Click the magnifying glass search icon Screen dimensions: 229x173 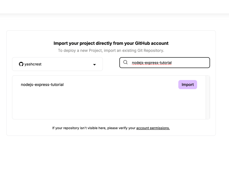click(125, 62)
